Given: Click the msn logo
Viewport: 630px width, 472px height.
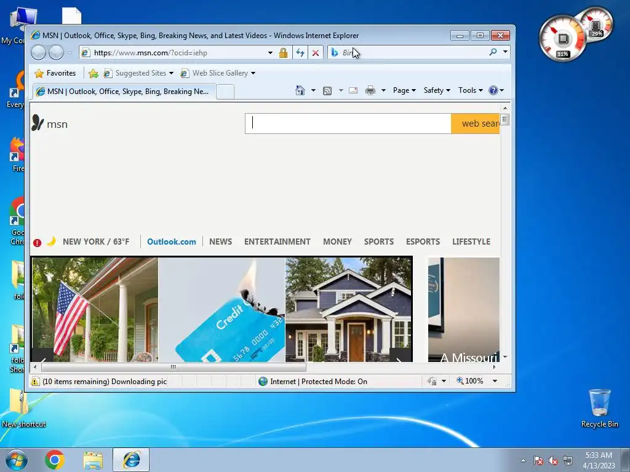Looking at the screenshot, I should pyautogui.click(x=49, y=123).
